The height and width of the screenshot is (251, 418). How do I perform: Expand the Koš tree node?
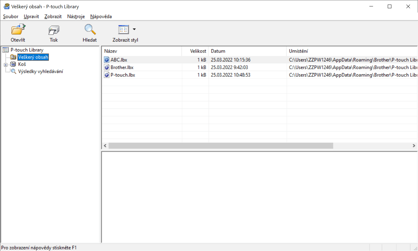pyautogui.click(x=6, y=65)
